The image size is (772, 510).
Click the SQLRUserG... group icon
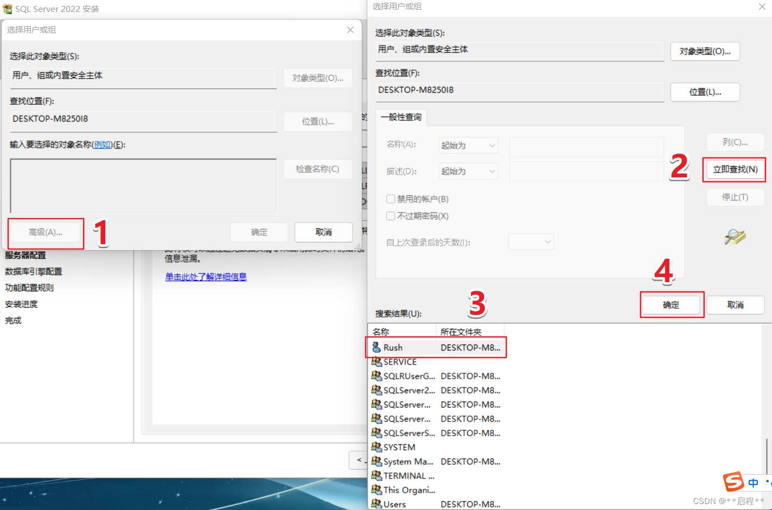376,375
